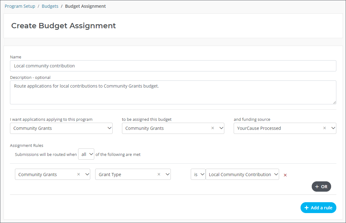Navigate to Budgets breadcrumb link
Image resolution: width=346 pixels, height=223 pixels.
[50, 6]
